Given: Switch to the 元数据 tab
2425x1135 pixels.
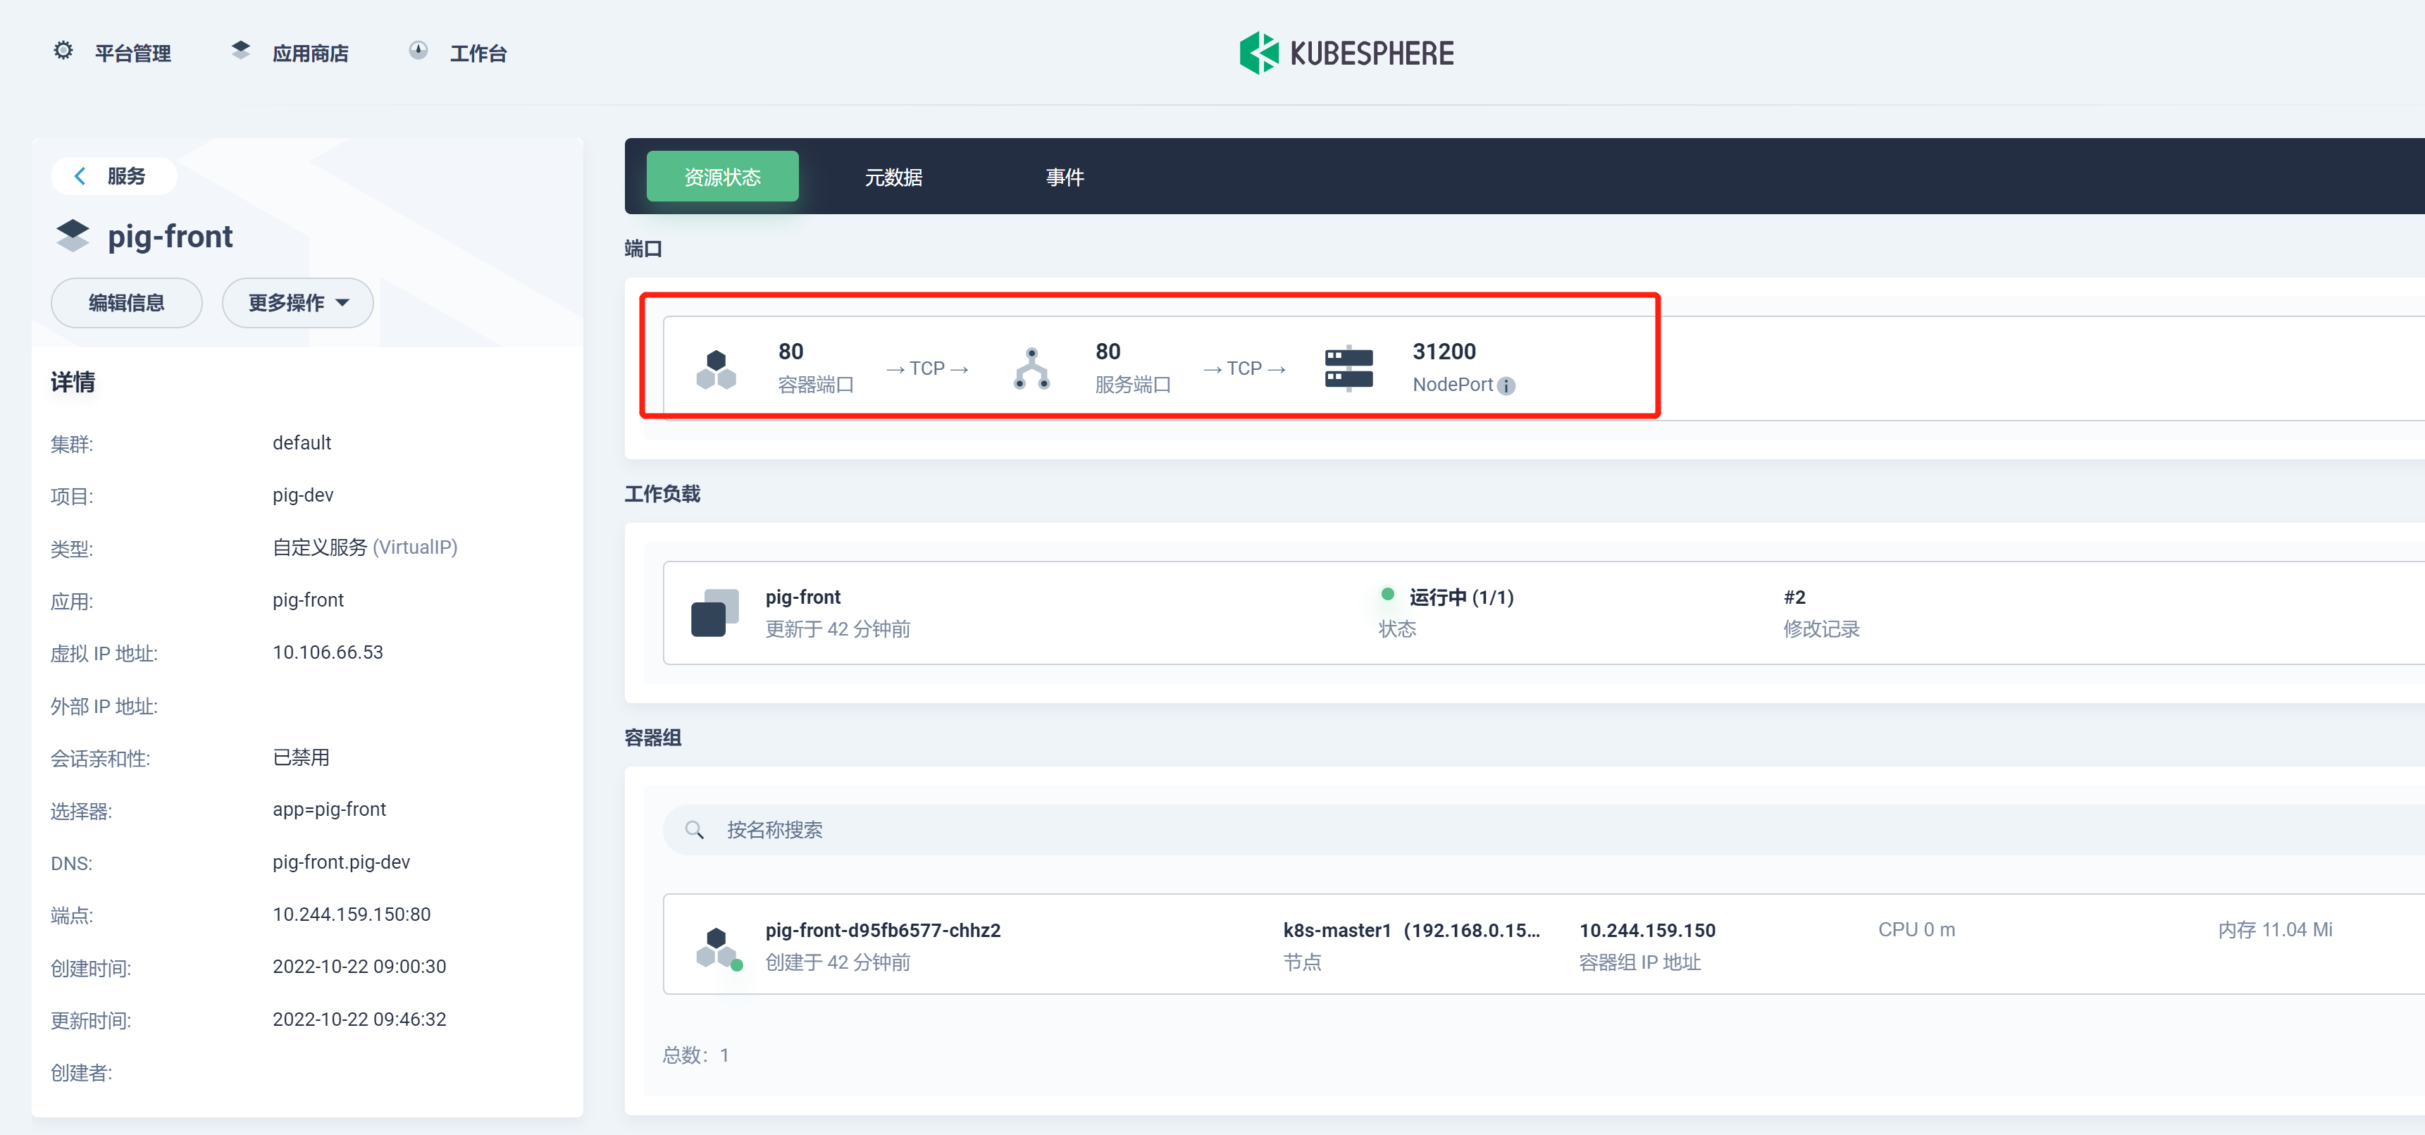Looking at the screenshot, I should [893, 177].
